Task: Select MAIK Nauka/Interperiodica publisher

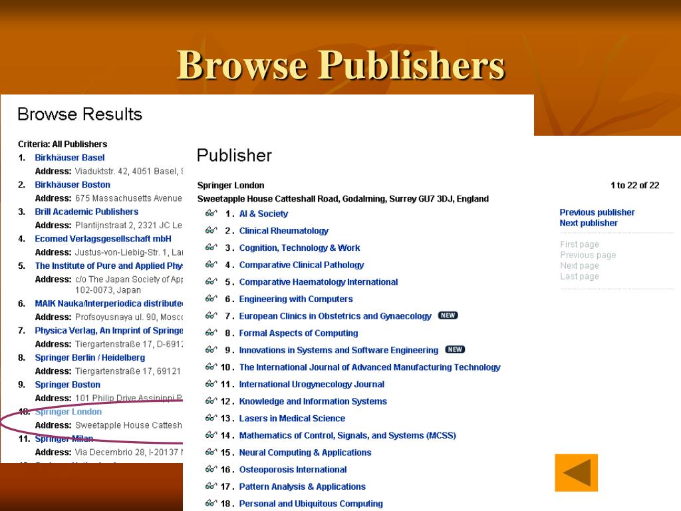Action: (x=108, y=303)
